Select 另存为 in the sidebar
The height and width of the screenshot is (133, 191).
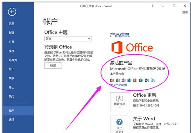click(x=13, y=60)
